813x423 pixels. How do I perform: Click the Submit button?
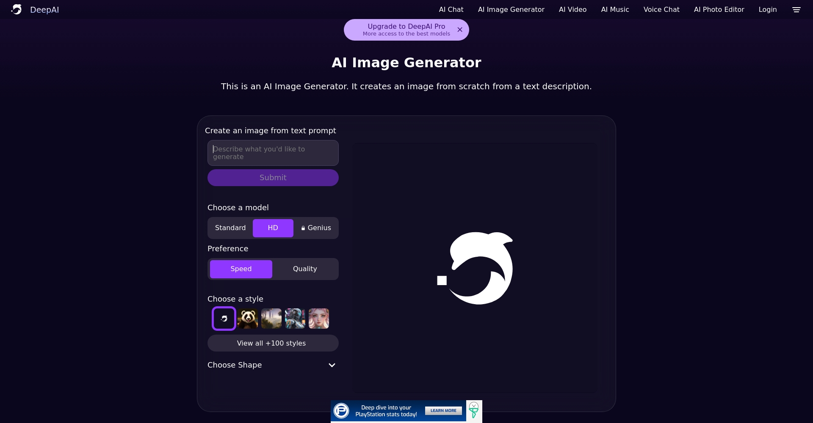[x=273, y=178]
